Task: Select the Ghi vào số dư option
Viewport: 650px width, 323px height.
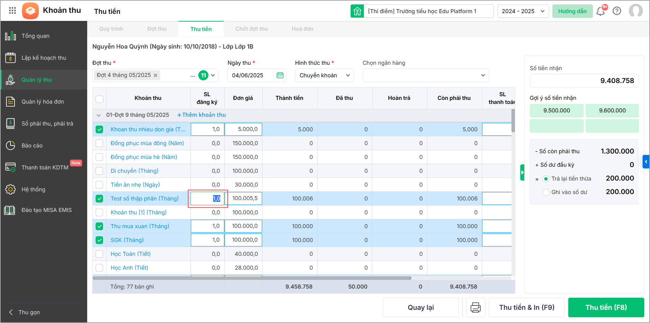Action: pyautogui.click(x=546, y=192)
